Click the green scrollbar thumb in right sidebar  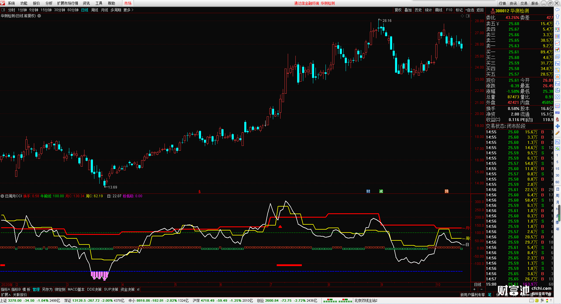click(x=559, y=214)
